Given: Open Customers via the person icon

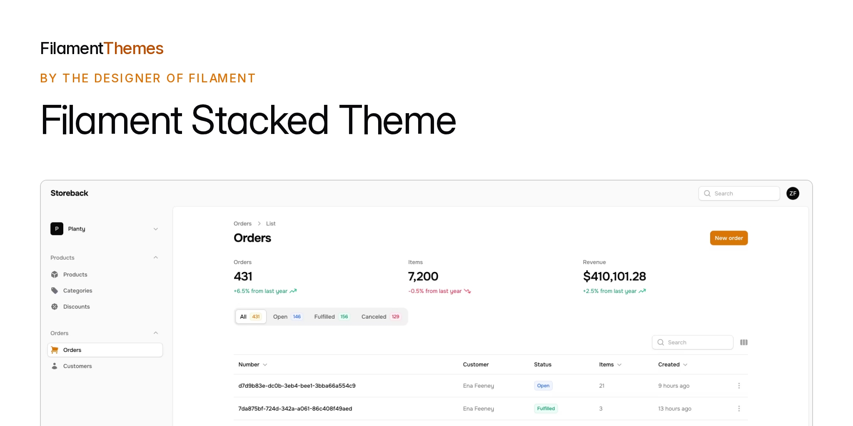Looking at the screenshot, I should [55, 366].
